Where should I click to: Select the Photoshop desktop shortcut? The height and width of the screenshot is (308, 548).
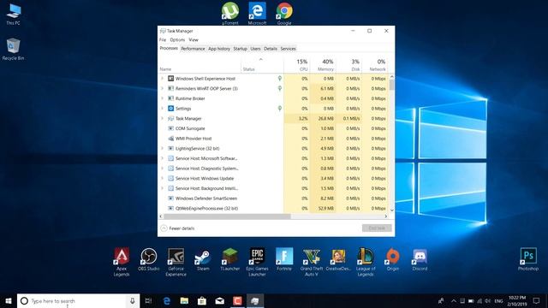pos(528,259)
